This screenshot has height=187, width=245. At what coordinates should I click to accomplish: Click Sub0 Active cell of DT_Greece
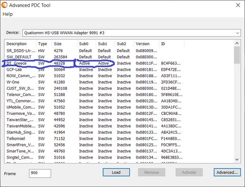pyautogui.click(x=84, y=64)
